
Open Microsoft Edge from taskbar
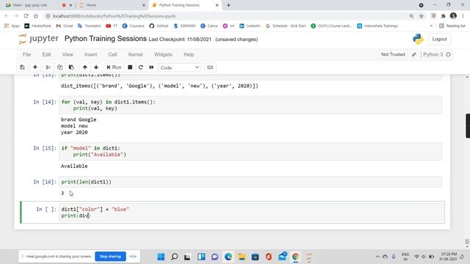point(228,257)
